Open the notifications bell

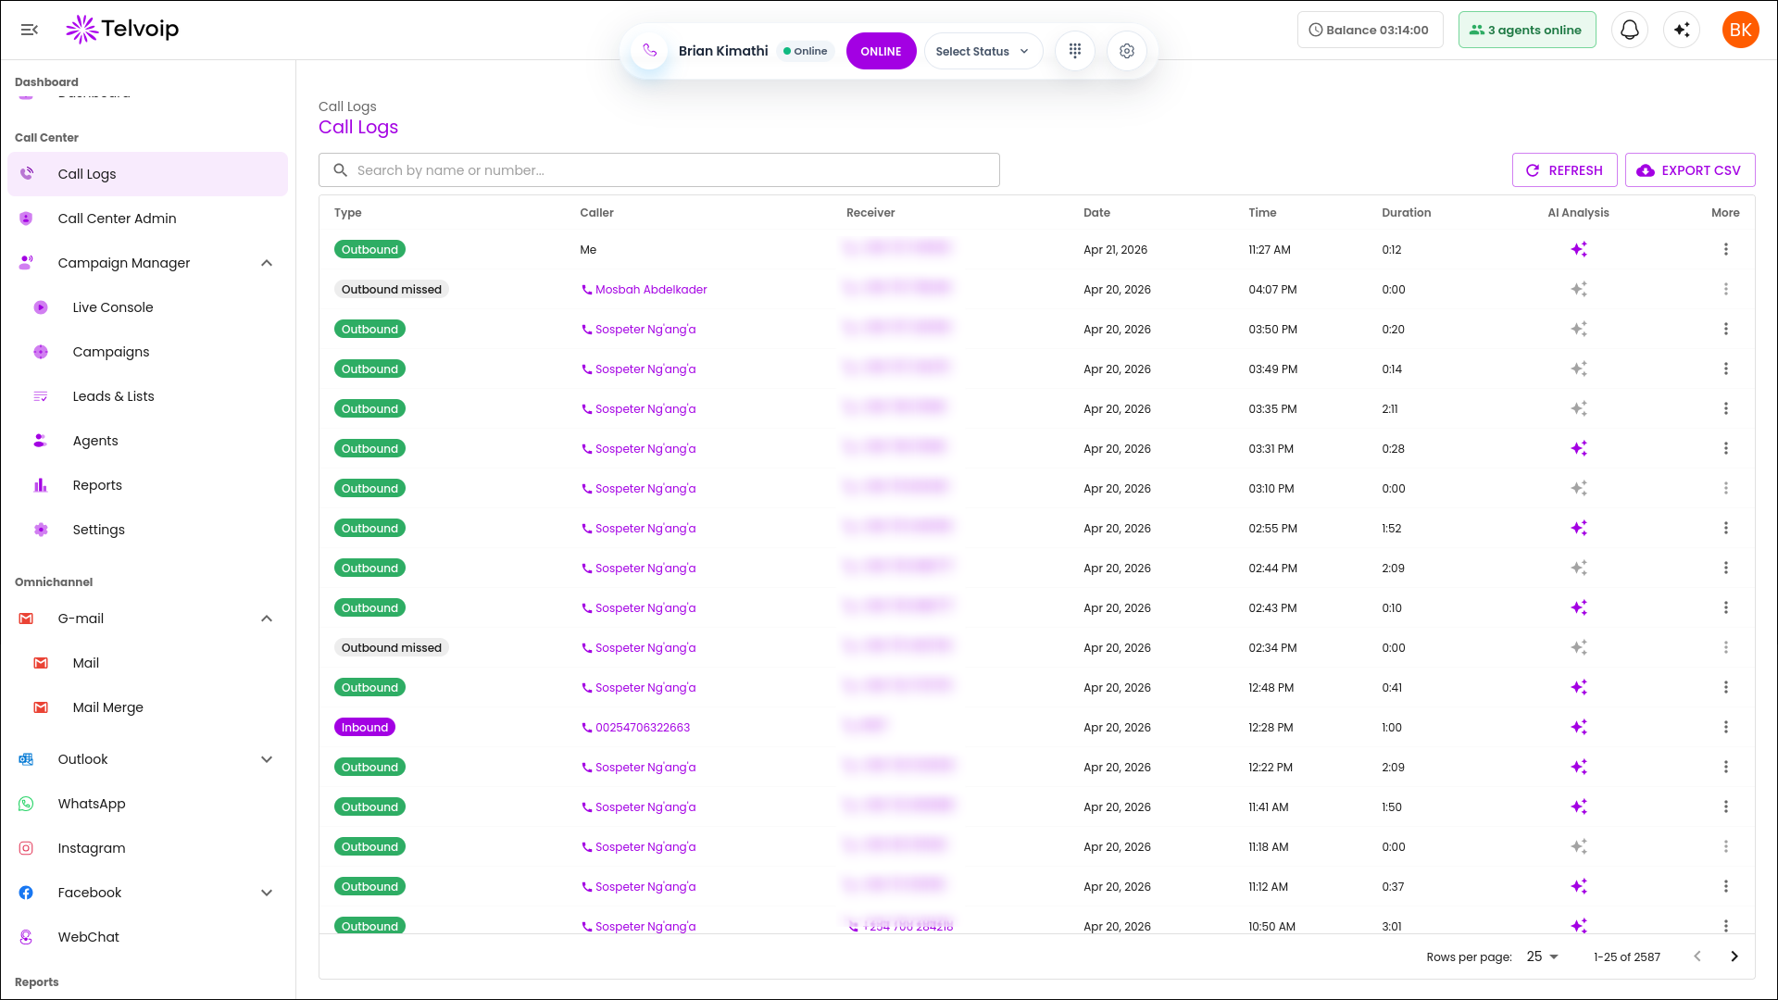click(1629, 30)
